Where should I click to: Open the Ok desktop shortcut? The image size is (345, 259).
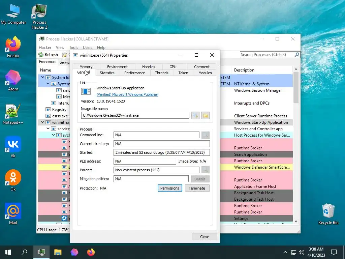[x=13, y=180]
